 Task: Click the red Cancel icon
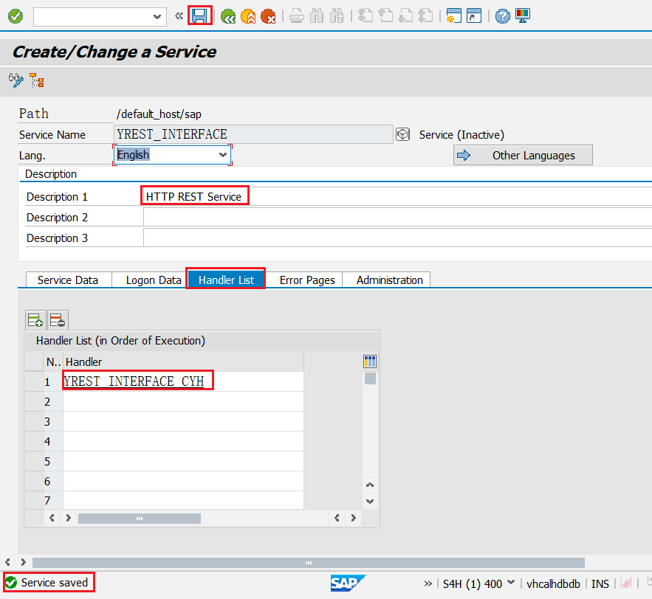point(268,16)
